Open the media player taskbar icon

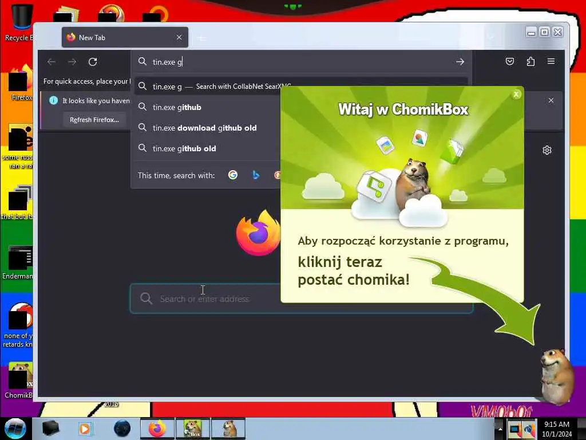coord(85,429)
